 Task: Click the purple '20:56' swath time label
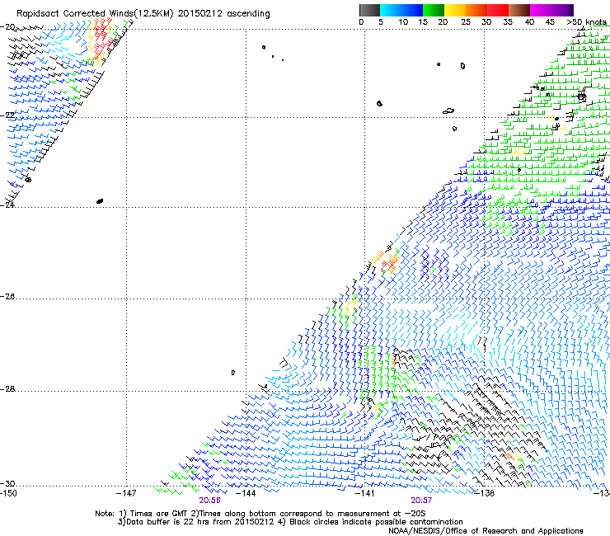(209, 501)
